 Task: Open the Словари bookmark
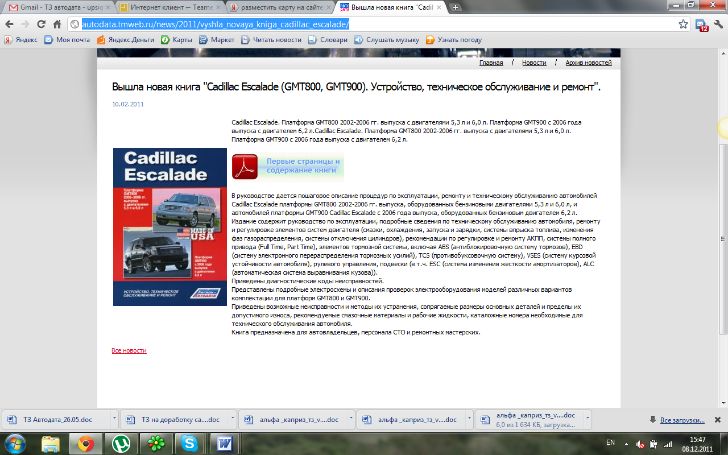(328, 40)
